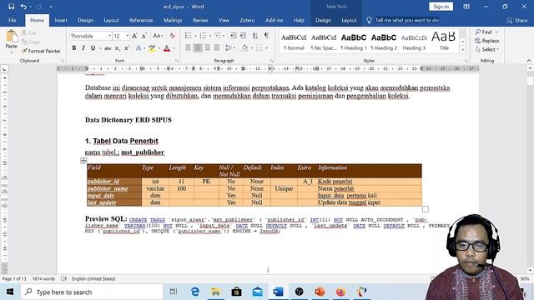Align text to the left
Image resolution: width=534 pixels, height=300 pixels.
[188, 48]
